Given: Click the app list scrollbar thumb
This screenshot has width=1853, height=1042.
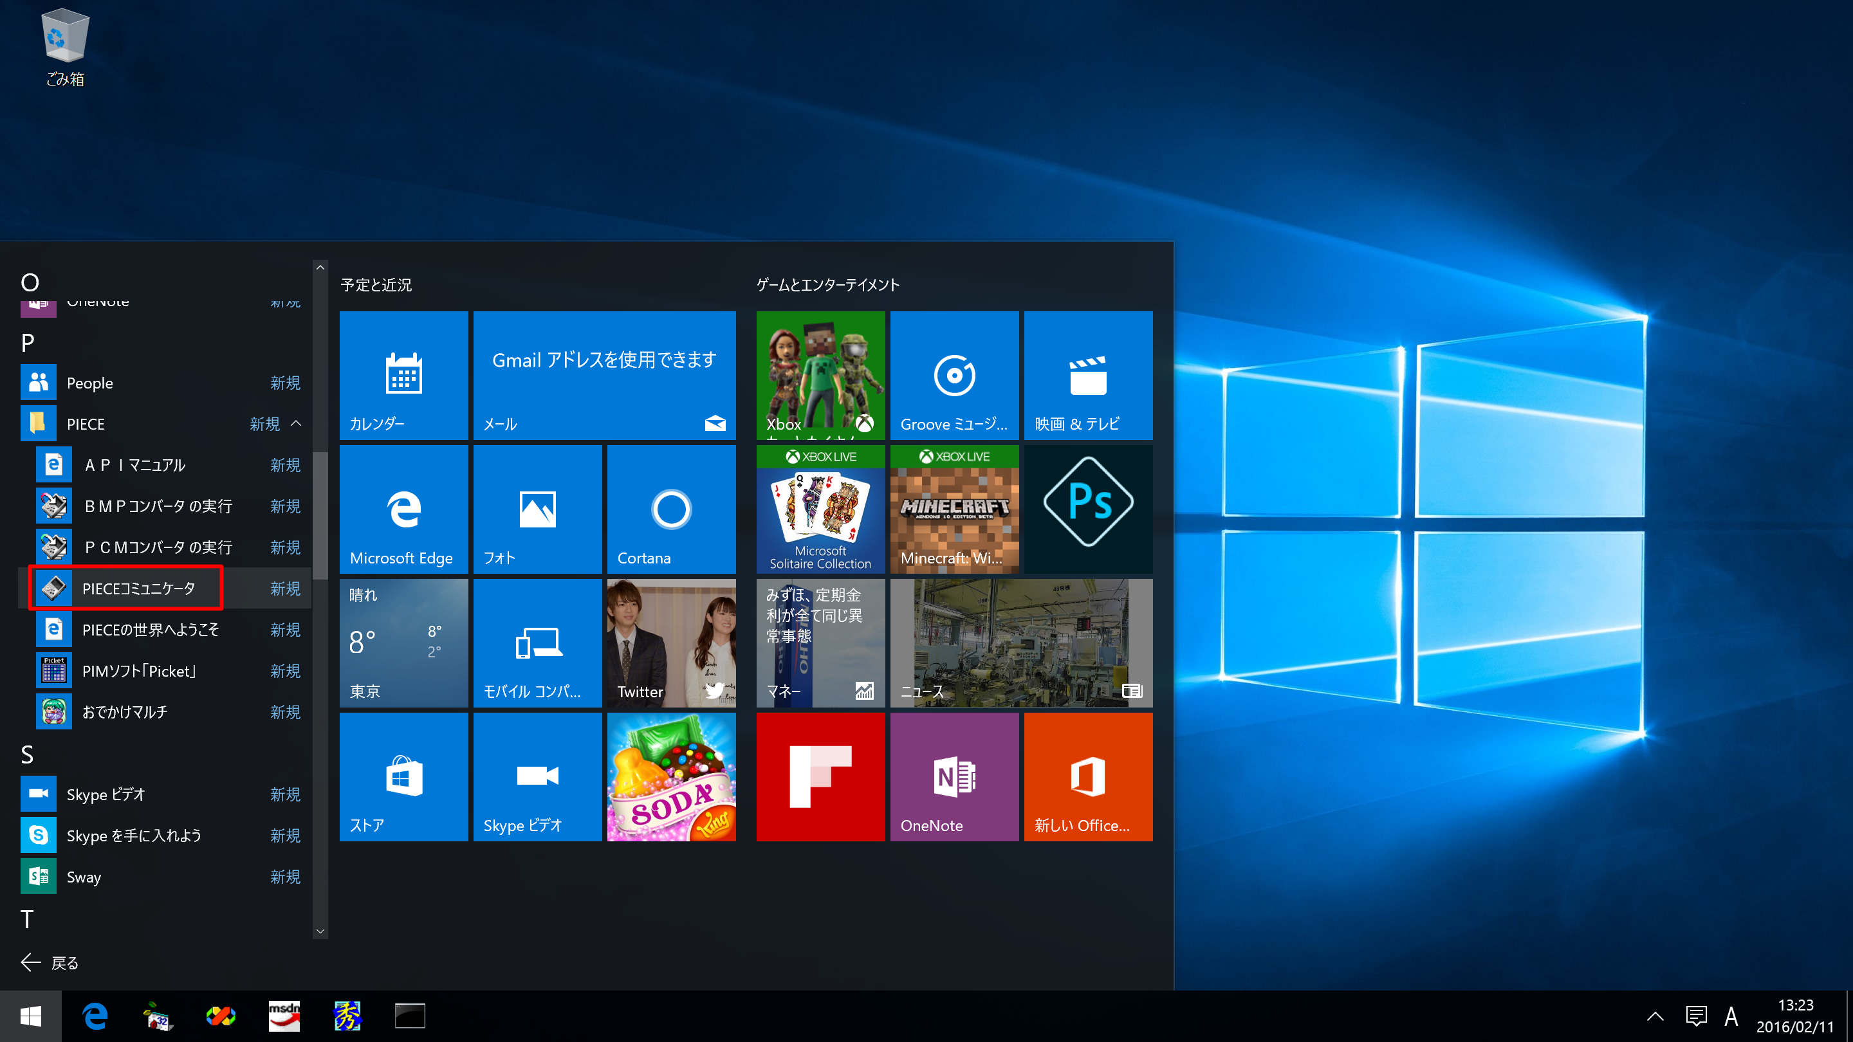Looking at the screenshot, I should (320, 515).
